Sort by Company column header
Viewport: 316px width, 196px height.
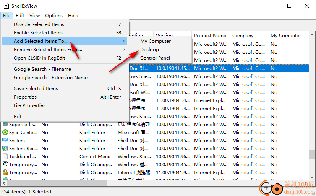pyautogui.click(x=249, y=36)
